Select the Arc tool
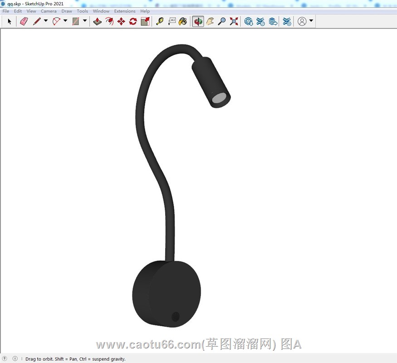397x363 pixels. pyautogui.click(x=56, y=21)
